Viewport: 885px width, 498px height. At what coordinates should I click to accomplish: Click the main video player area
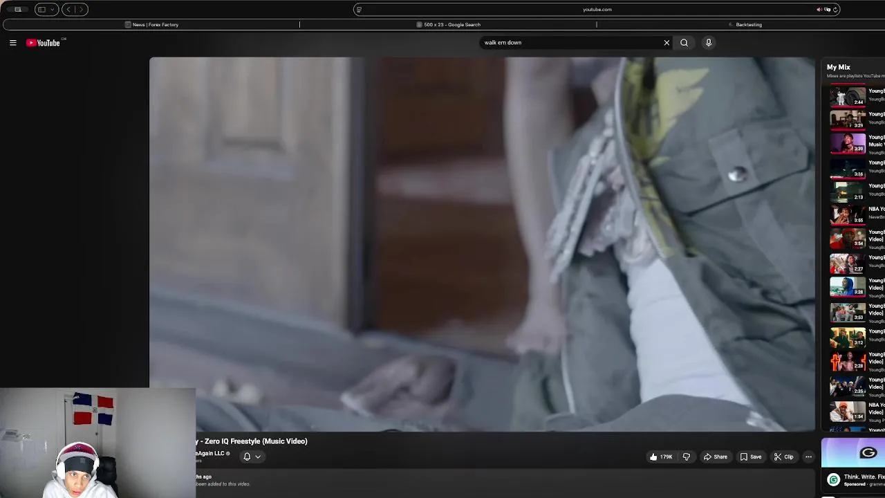pyautogui.click(x=482, y=244)
